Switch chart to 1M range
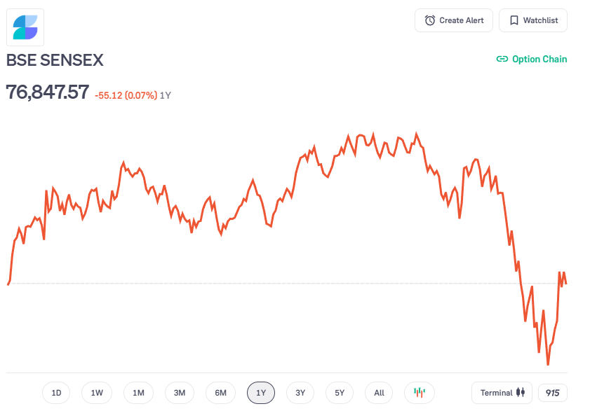This screenshot has width=590, height=411. point(138,393)
